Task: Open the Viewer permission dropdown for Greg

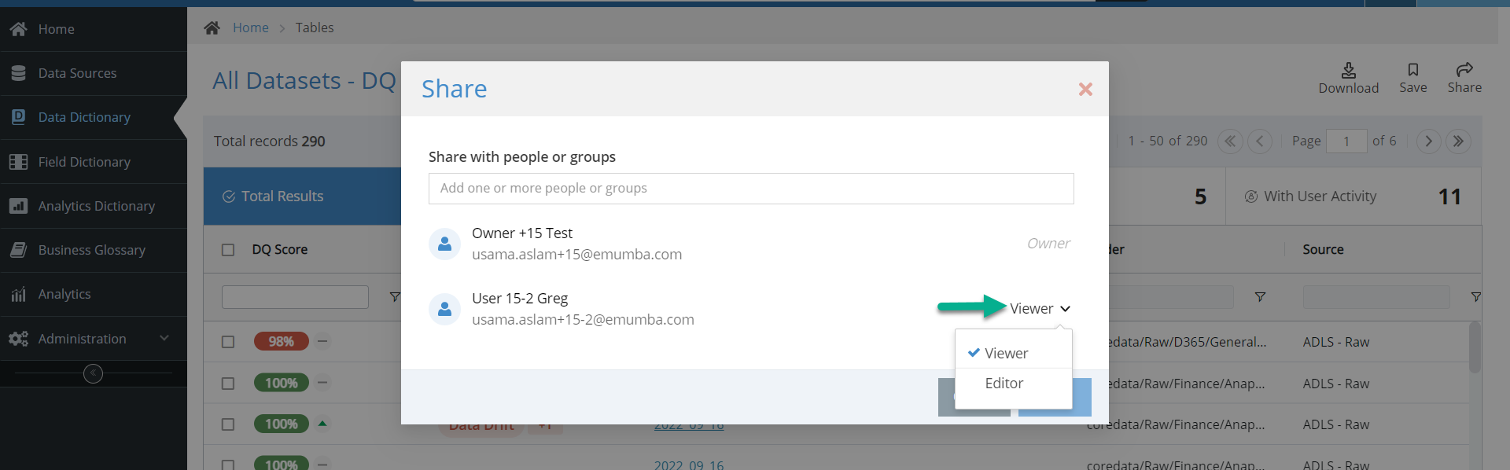Action: point(1040,309)
